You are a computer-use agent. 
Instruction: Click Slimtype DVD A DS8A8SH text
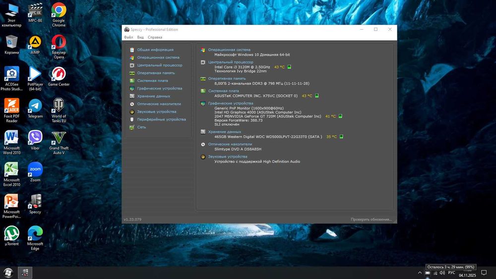(x=238, y=149)
